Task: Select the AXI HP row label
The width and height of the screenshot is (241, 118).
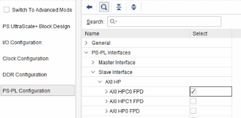Action: [x=113, y=82]
